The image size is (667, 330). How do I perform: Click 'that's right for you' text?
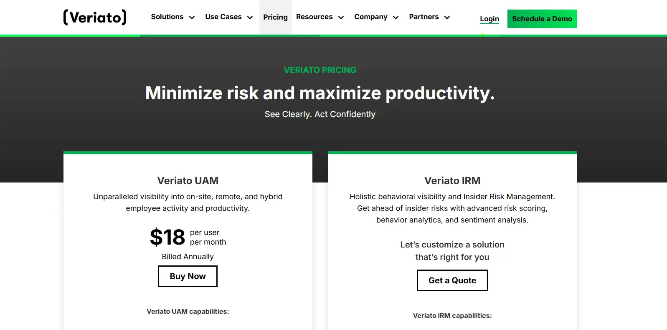452,257
